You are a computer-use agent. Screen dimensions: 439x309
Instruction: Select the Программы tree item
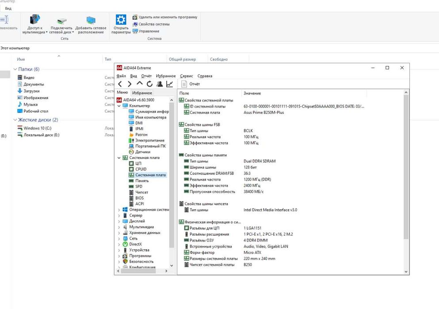pyautogui.click(x=137, y=256)
